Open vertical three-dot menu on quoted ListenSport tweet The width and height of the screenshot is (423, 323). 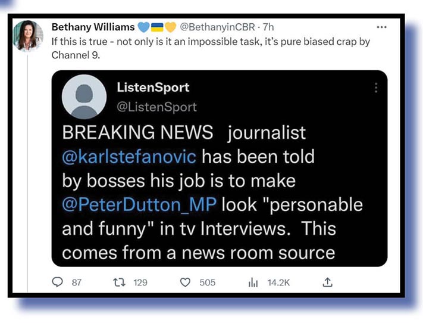(x=376, y=88)
